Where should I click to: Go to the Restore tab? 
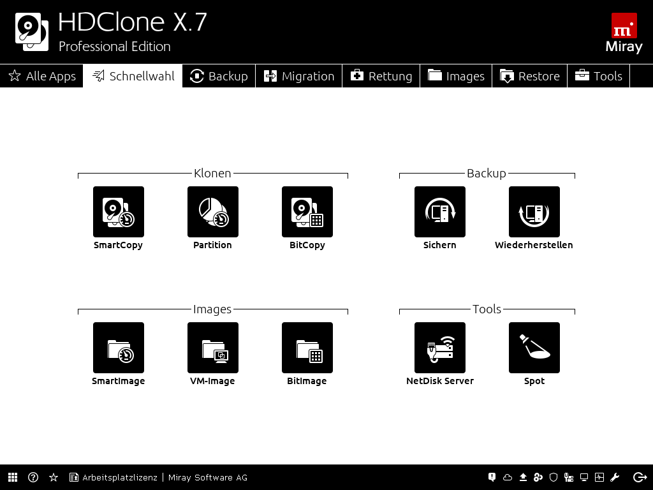click(x=530, y=76)
